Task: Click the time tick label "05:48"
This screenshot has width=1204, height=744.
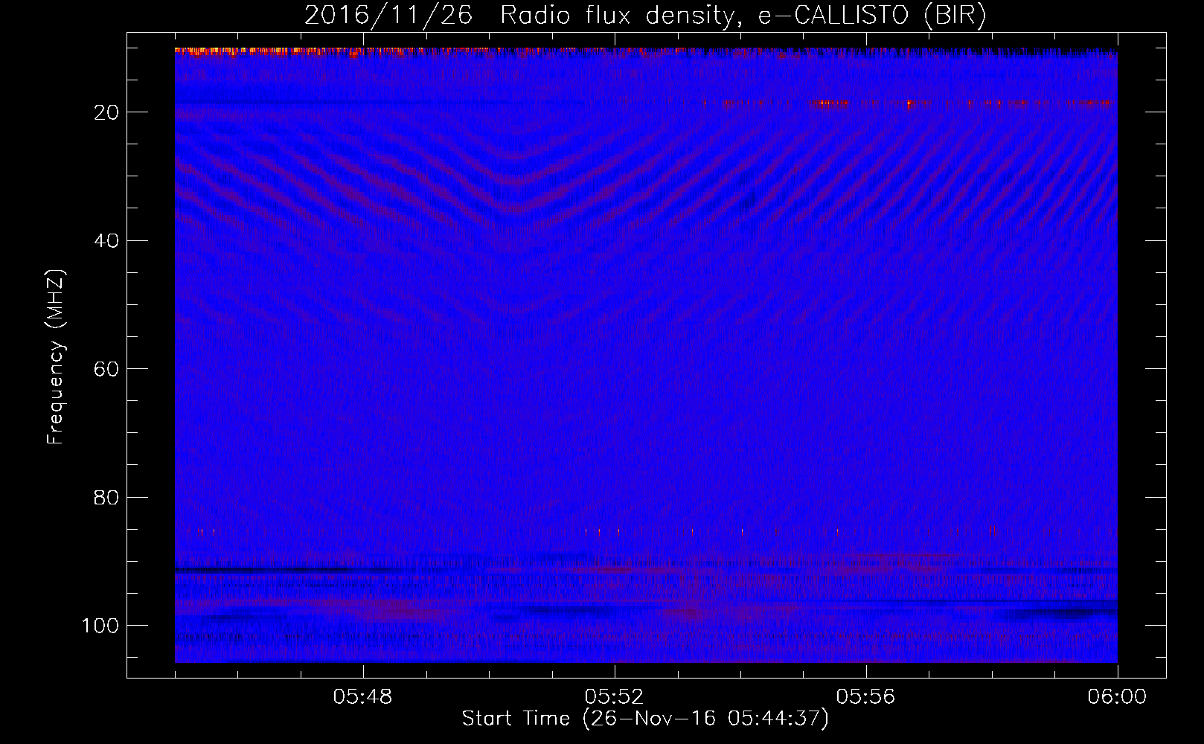Action: click(x=363, y=697)
